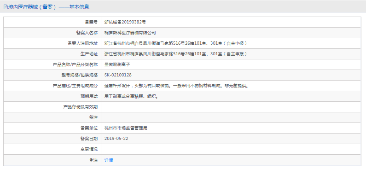Image resolution: width=366 pixels, height=169 pixels.
Task: Click the 产品名称/产品分类名称 label
Action: (75, 64)
